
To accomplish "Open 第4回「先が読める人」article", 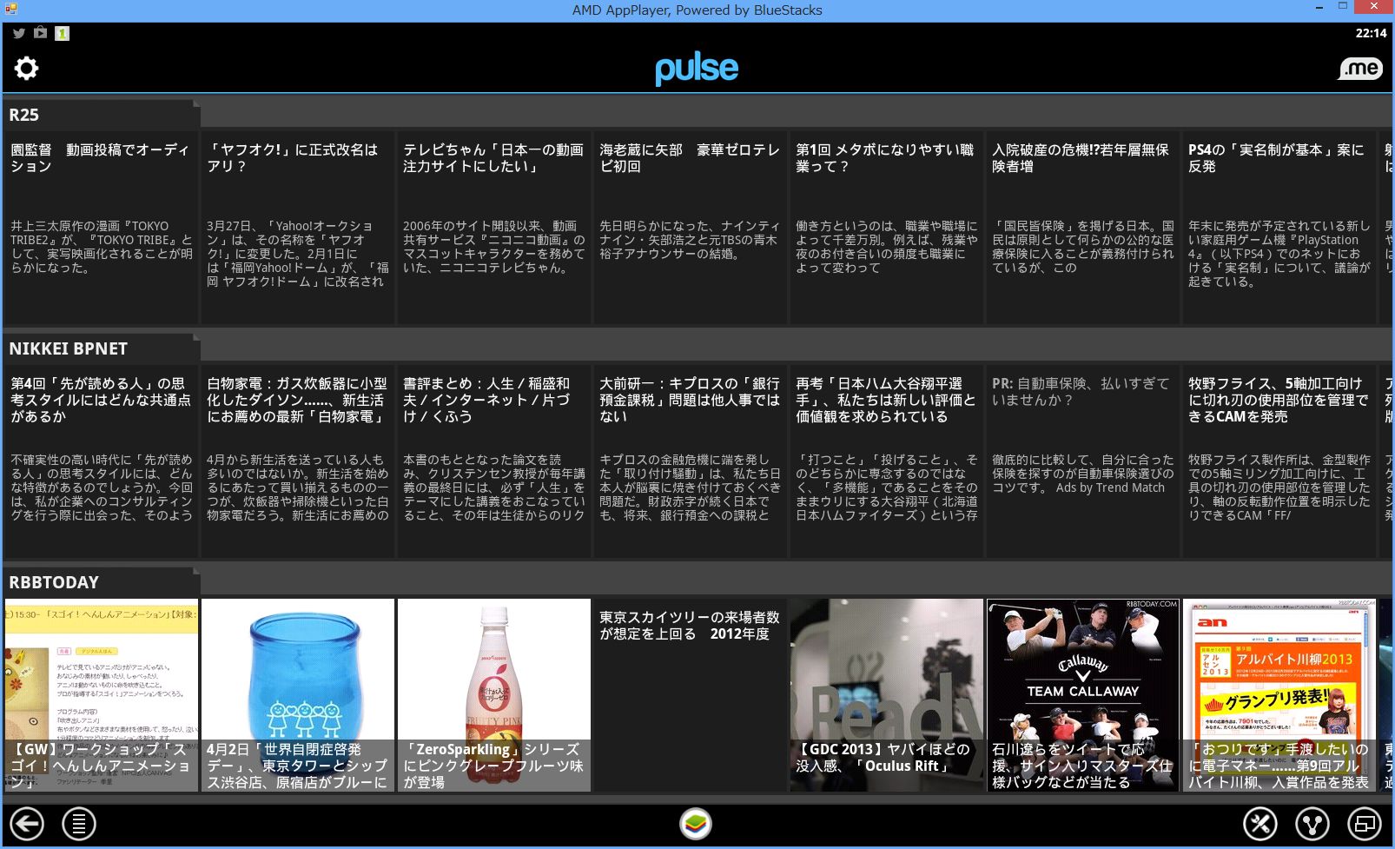I will [102, 461].
